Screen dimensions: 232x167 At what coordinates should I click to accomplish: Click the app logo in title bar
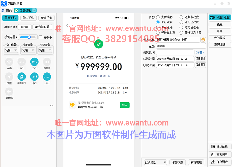point(4,3)
